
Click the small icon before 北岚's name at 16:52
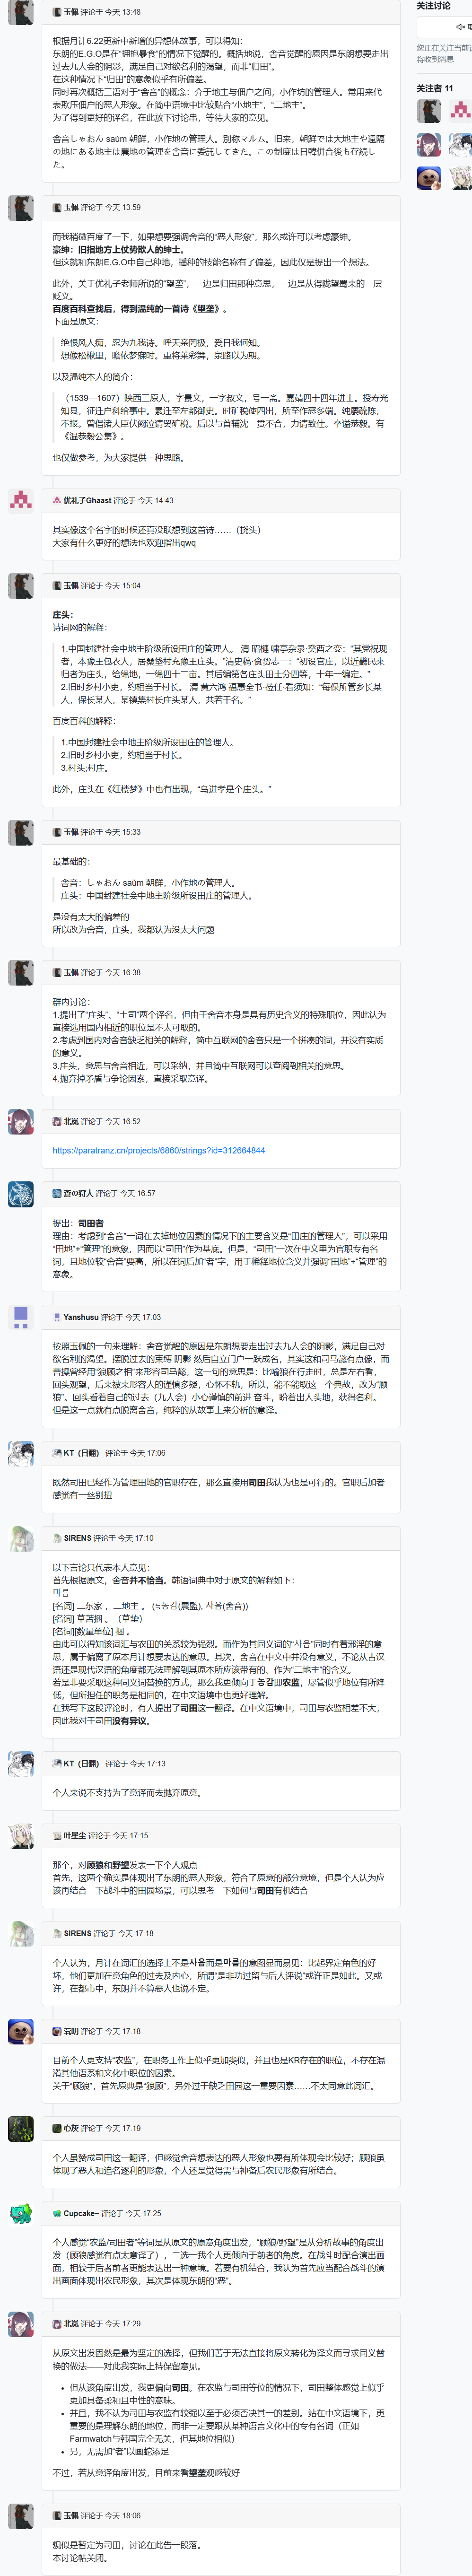[x=57, y=1121]
